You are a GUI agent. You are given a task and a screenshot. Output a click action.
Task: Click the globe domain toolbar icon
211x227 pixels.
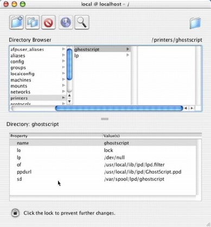66,22
